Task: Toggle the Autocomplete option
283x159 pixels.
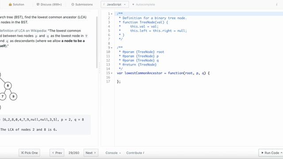Action: 144,4
